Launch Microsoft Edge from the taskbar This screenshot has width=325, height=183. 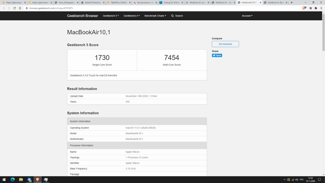click(13, 179)
